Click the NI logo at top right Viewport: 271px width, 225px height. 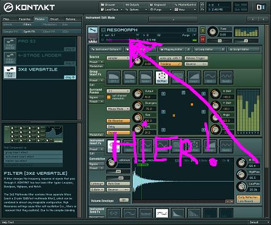click(261, 7)
